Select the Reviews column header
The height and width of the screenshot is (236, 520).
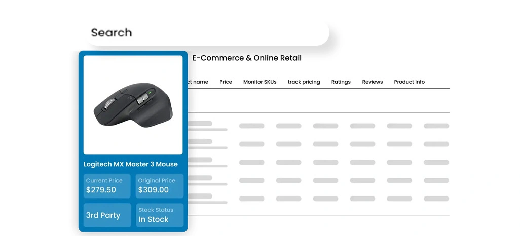tap(373, 82)
